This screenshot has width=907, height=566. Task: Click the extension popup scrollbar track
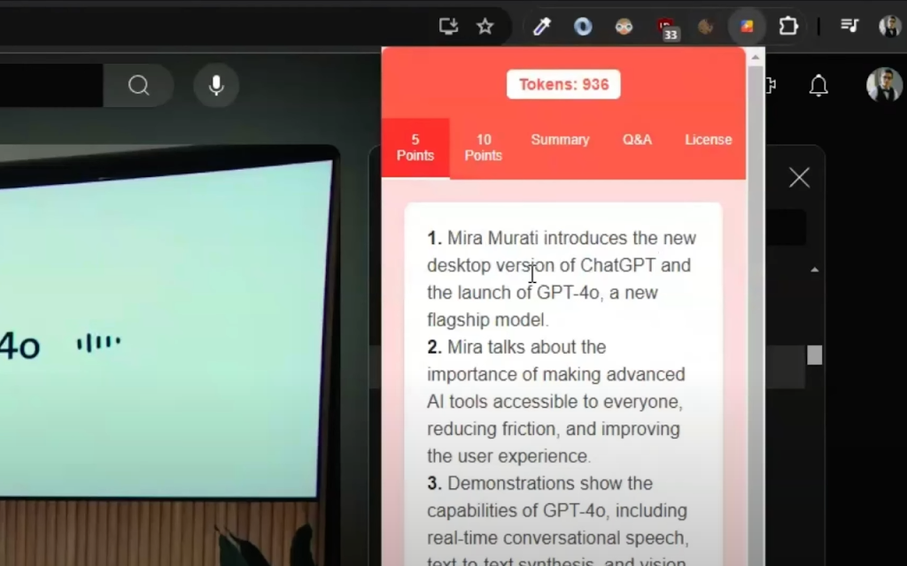tap(756, 317)
